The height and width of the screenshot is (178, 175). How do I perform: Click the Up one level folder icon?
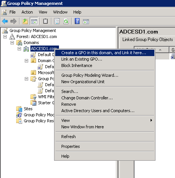pos(25,21)
